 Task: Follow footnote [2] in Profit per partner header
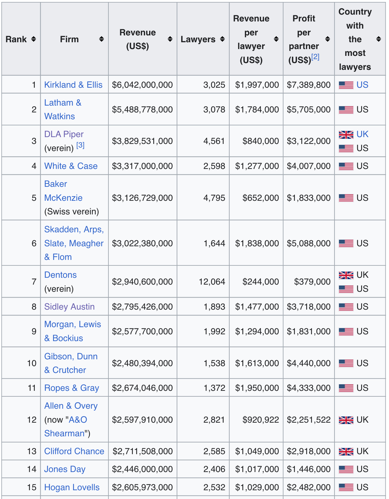[x=315, y=57]
